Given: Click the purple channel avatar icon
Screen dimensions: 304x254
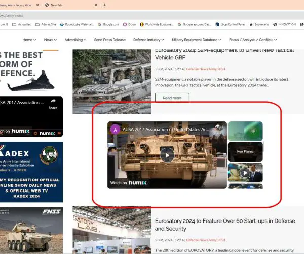Looking at the screenshot, I should [x=116, y=129].
